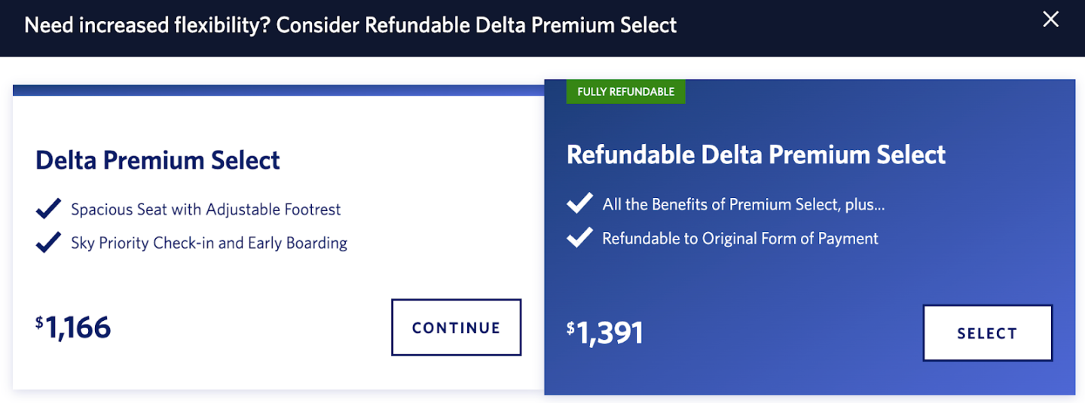1085x403 pixels.
Task: Click checkmark next to Sky Priority Check-in
Action: 48,243
